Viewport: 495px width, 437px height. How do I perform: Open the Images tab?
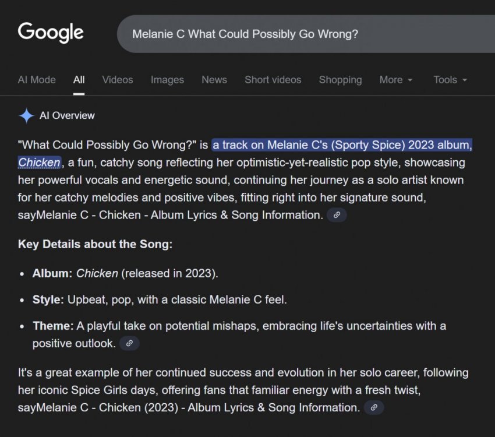pyautogui.click(x=167, y=80)
